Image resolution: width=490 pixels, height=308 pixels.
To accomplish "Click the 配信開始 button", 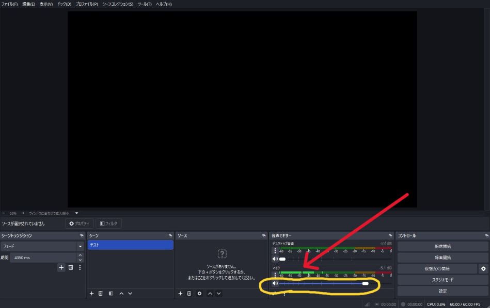I will pos(442,246).
